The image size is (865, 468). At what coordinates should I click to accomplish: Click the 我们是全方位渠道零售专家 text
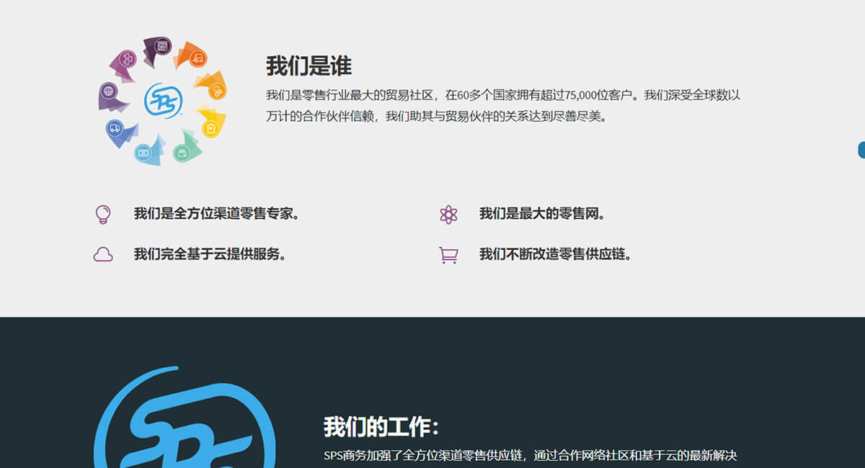216,214
